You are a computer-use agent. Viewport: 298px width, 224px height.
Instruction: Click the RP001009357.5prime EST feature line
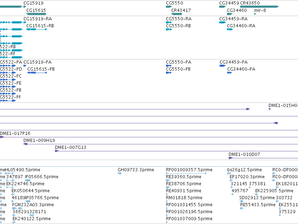click(186, 173)
